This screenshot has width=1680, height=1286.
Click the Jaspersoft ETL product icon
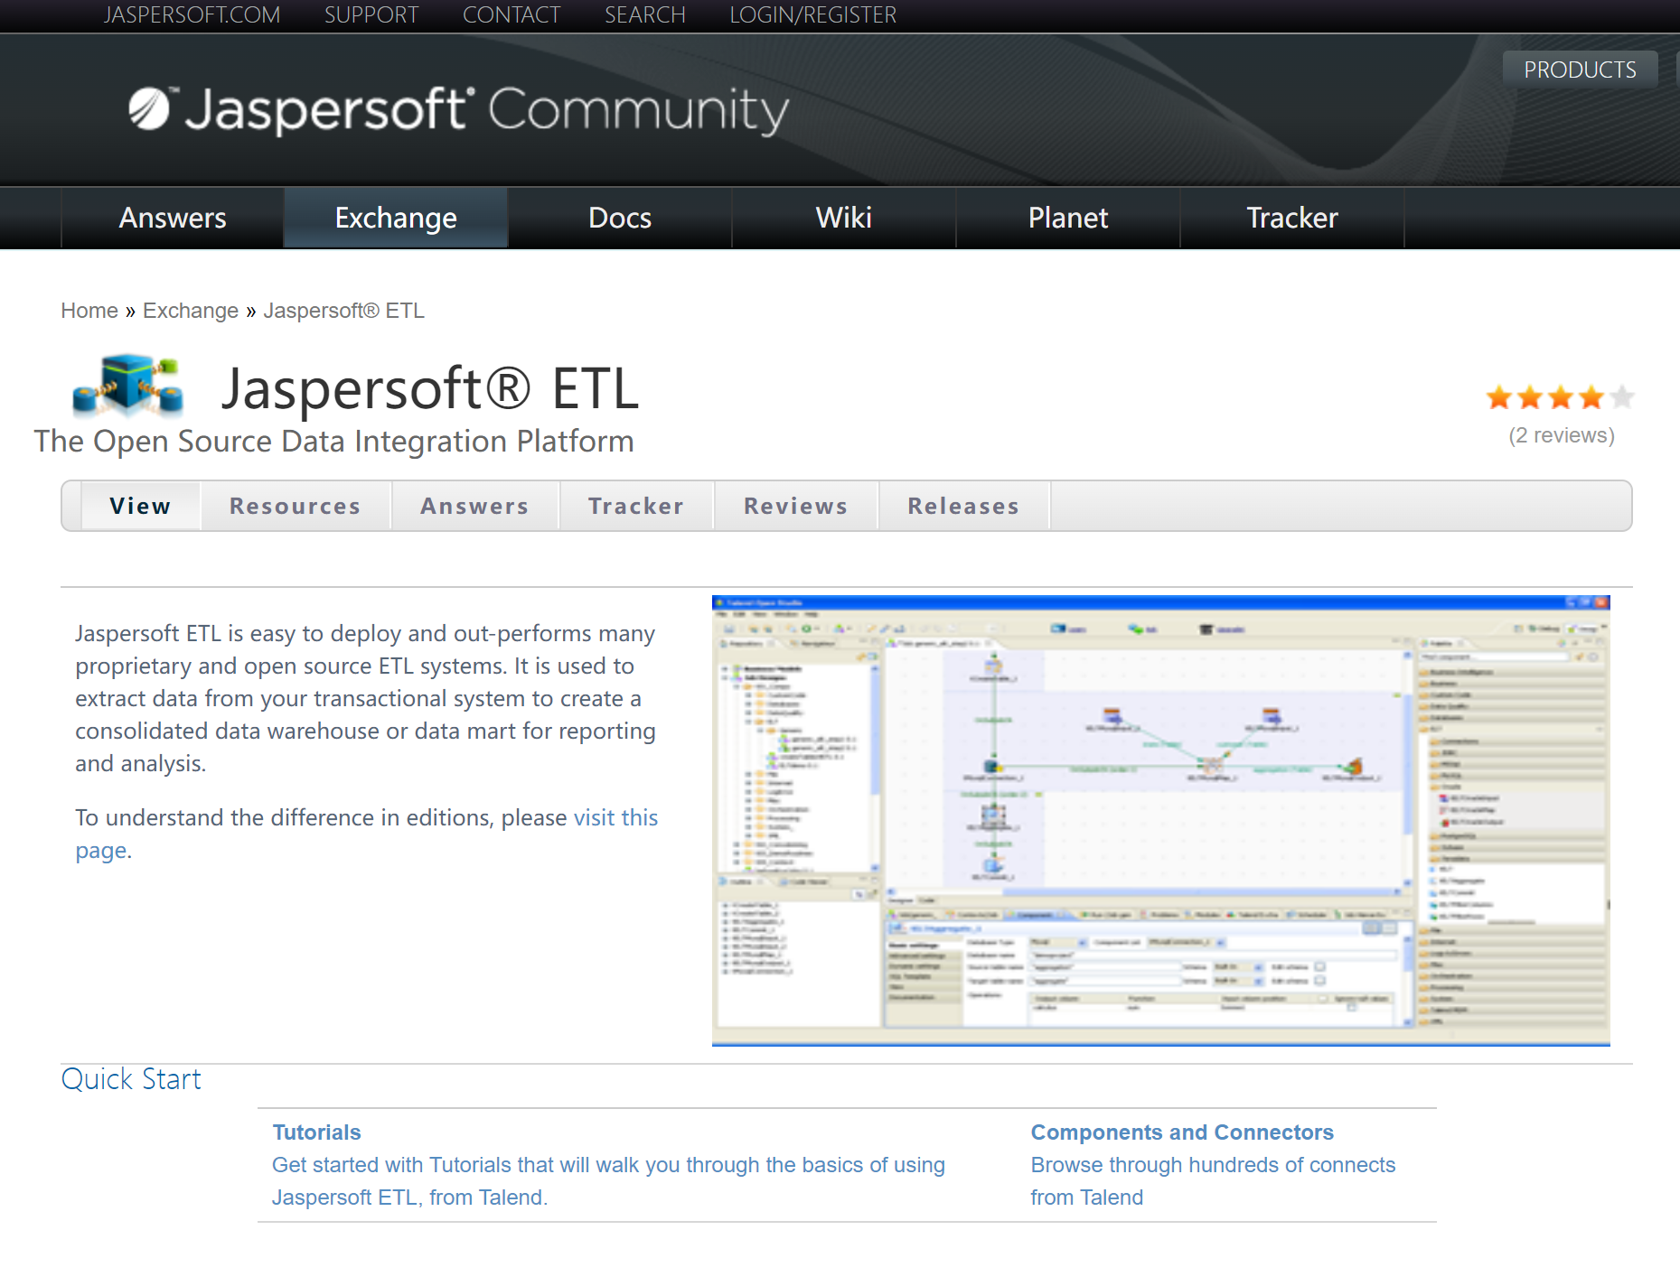tap(128, 386)
